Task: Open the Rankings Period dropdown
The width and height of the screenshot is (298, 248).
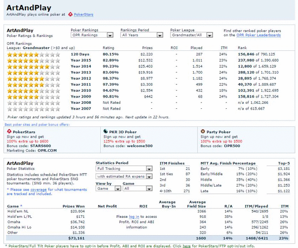Action: pos(142,35)
